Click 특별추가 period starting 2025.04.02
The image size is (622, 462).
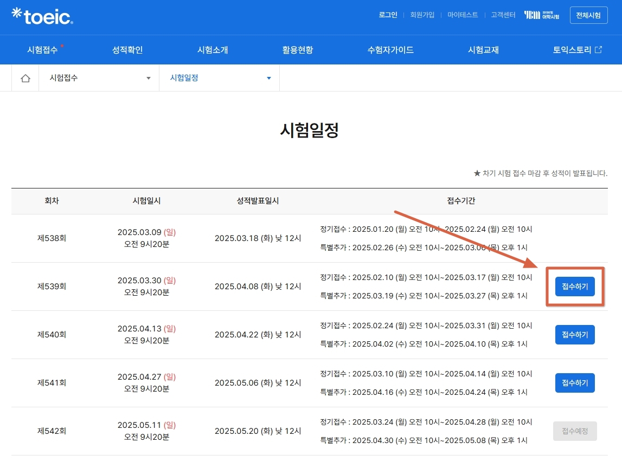point(424,344)
